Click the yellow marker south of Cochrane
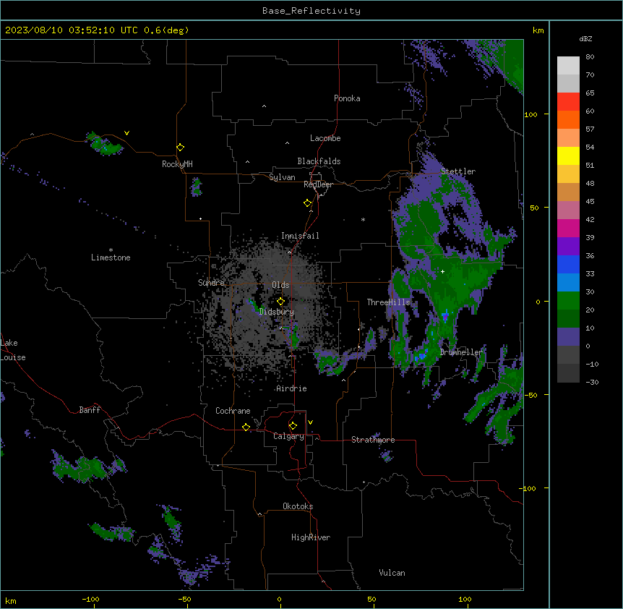The width and height of the screenshot is (623, 609). tap(246, 427)
